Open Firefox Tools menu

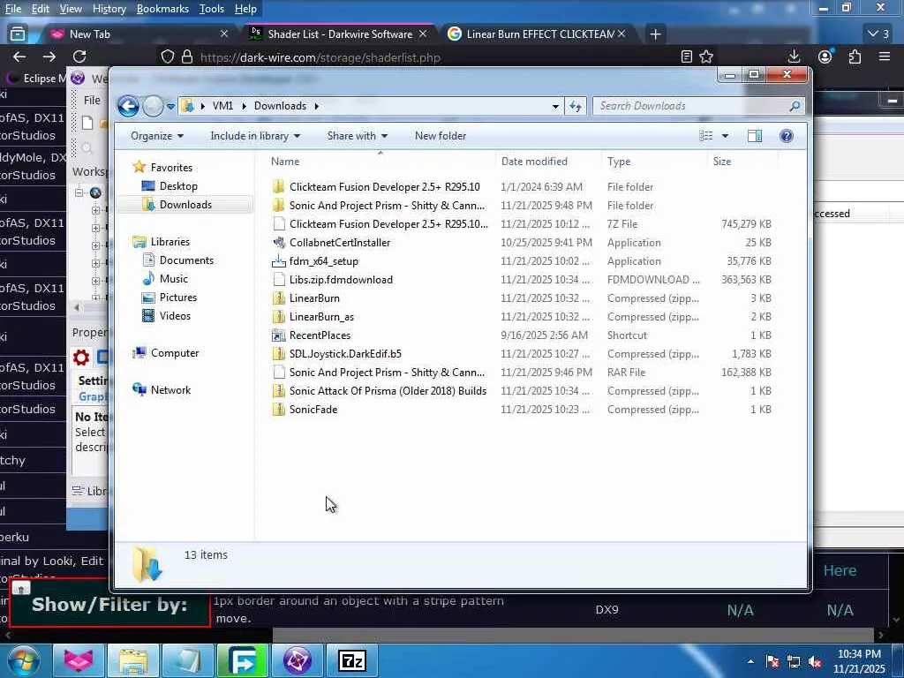tap(212, 9)
